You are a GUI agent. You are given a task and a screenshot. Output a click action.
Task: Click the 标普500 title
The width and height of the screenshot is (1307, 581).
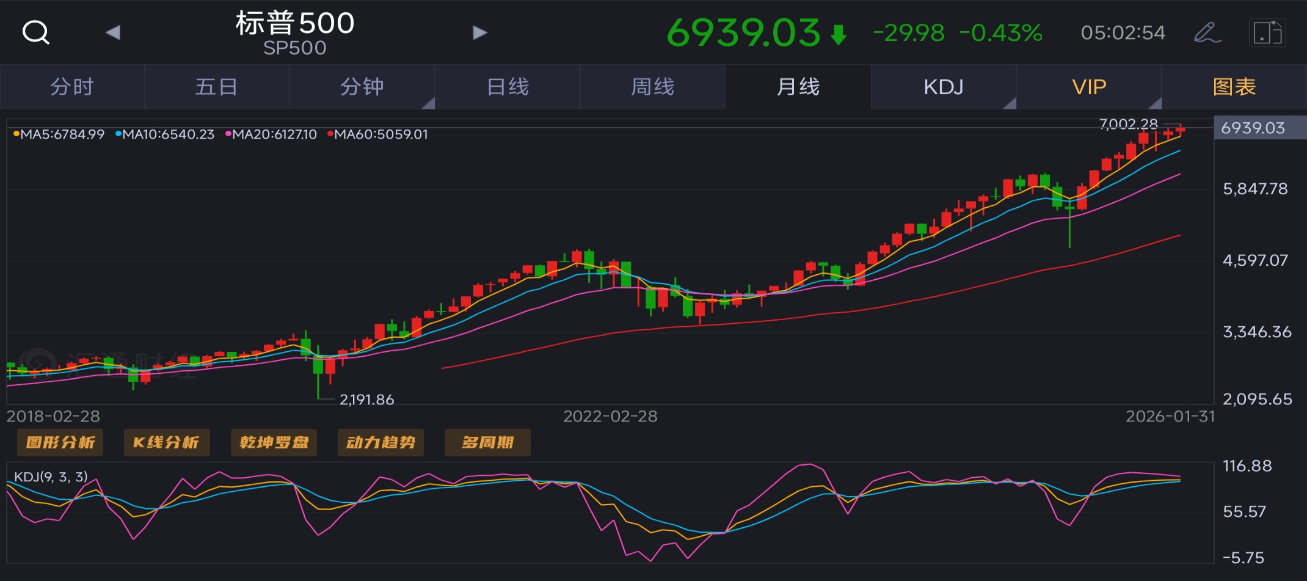coord(295,23)
